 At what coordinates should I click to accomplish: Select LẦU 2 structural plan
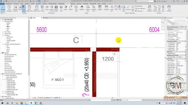8,28
